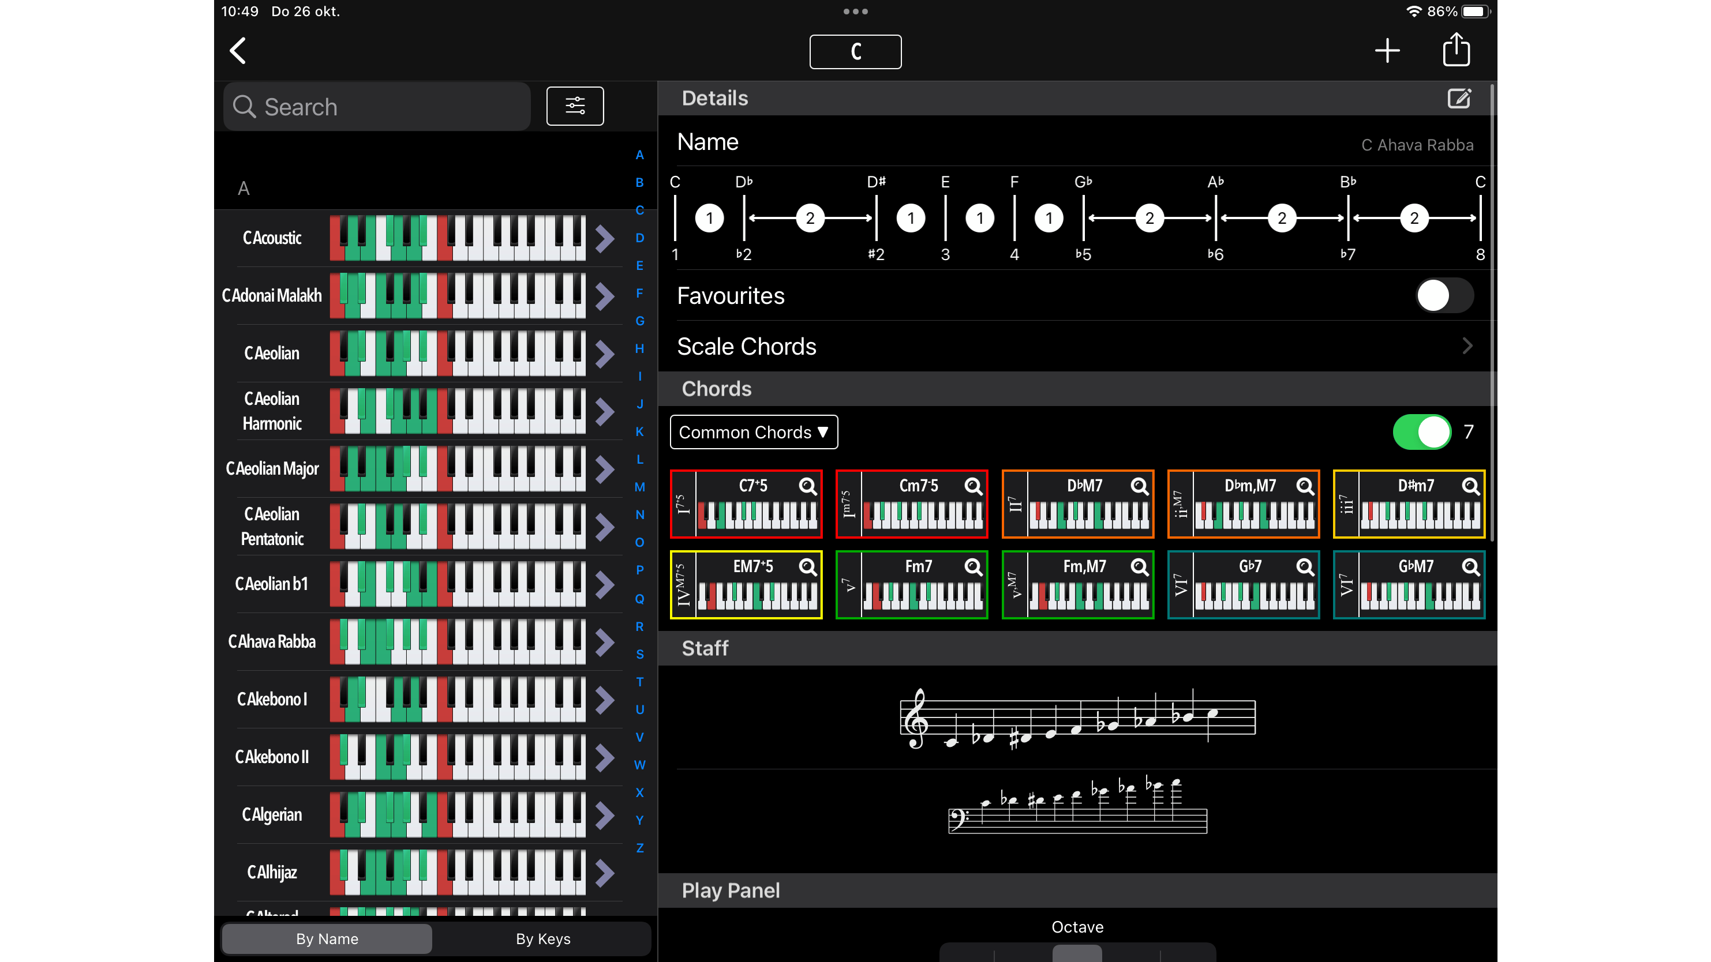
Task: Tap the C root key button
Action: [x=855, y=52]
